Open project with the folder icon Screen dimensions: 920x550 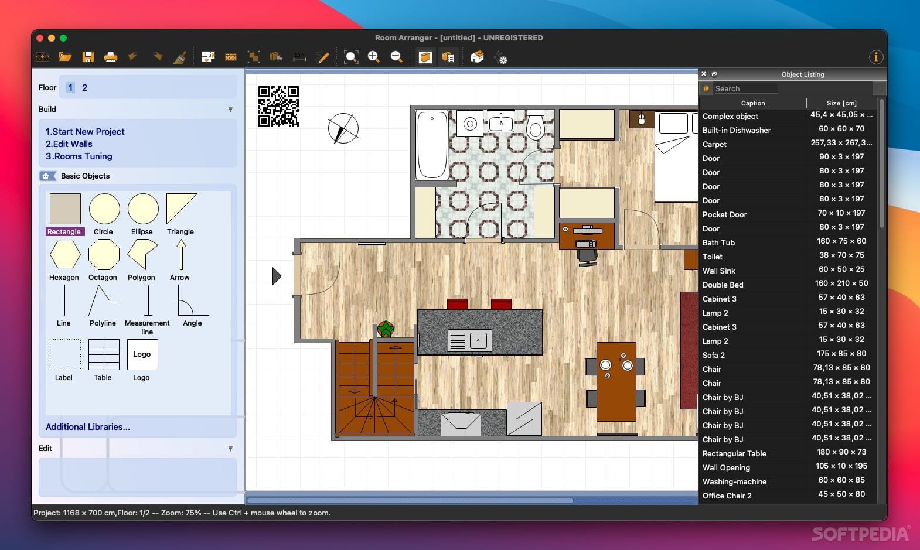tap(65, 57)
